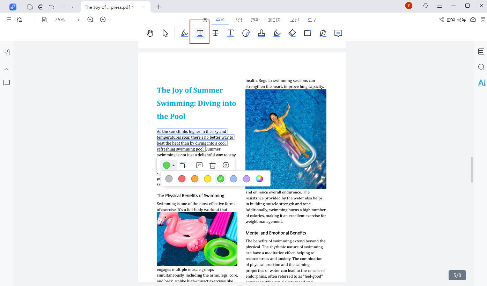
Task: Select the Rectangle shape tool
Action: [308, 33]
